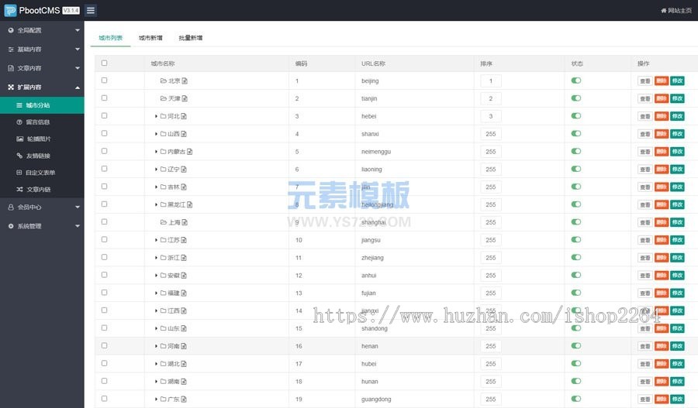Switch to the 批量新增 tab
Viewport: 698px width, 408px height.
point(191,38)
